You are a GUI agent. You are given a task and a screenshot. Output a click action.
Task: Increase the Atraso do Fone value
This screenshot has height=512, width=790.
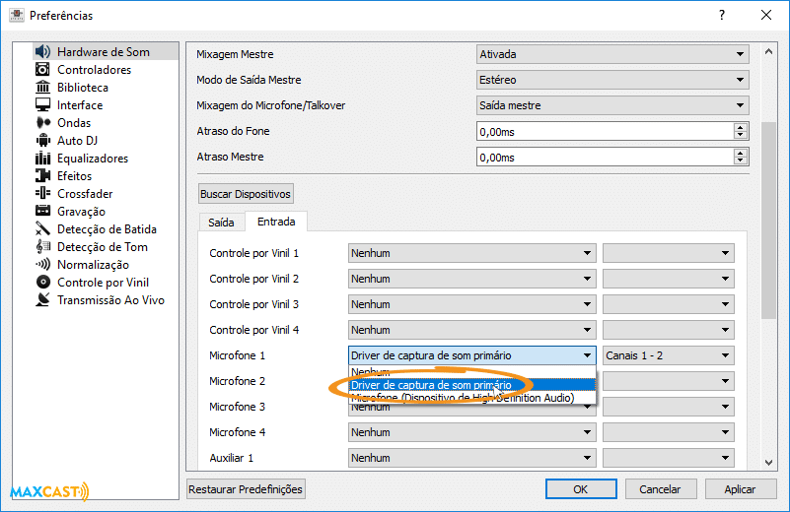pos(740,127)
